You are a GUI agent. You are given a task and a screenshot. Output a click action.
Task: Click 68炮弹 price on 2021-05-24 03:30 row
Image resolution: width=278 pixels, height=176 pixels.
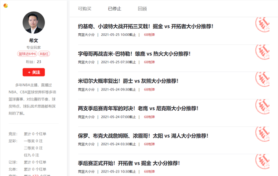149,144
